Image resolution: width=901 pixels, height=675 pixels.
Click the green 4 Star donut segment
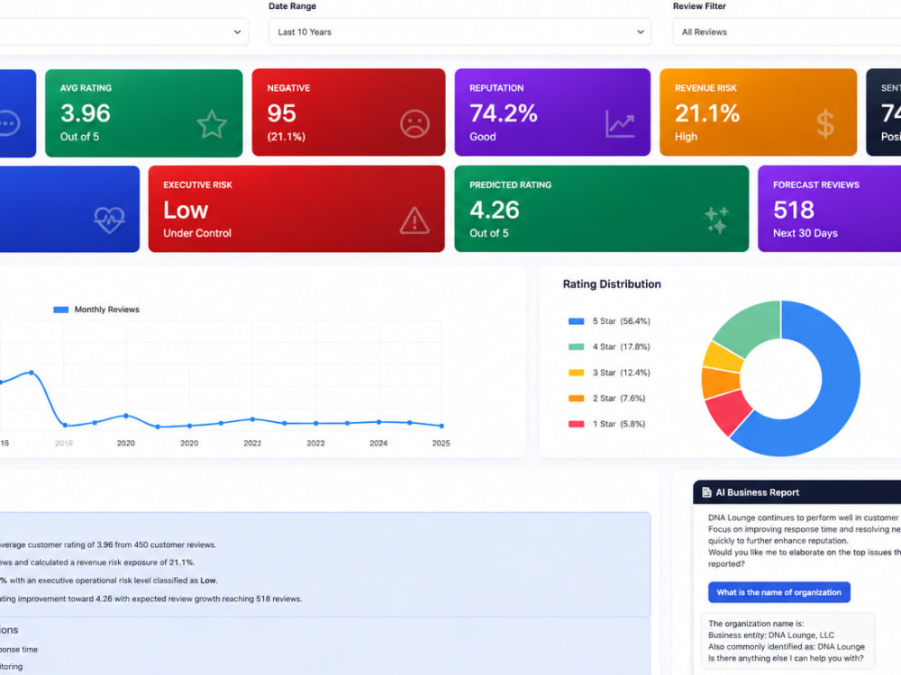point(752,328)
